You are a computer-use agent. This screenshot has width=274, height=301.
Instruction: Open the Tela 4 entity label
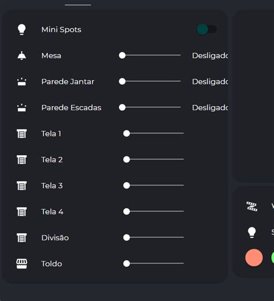coord(53,212)
